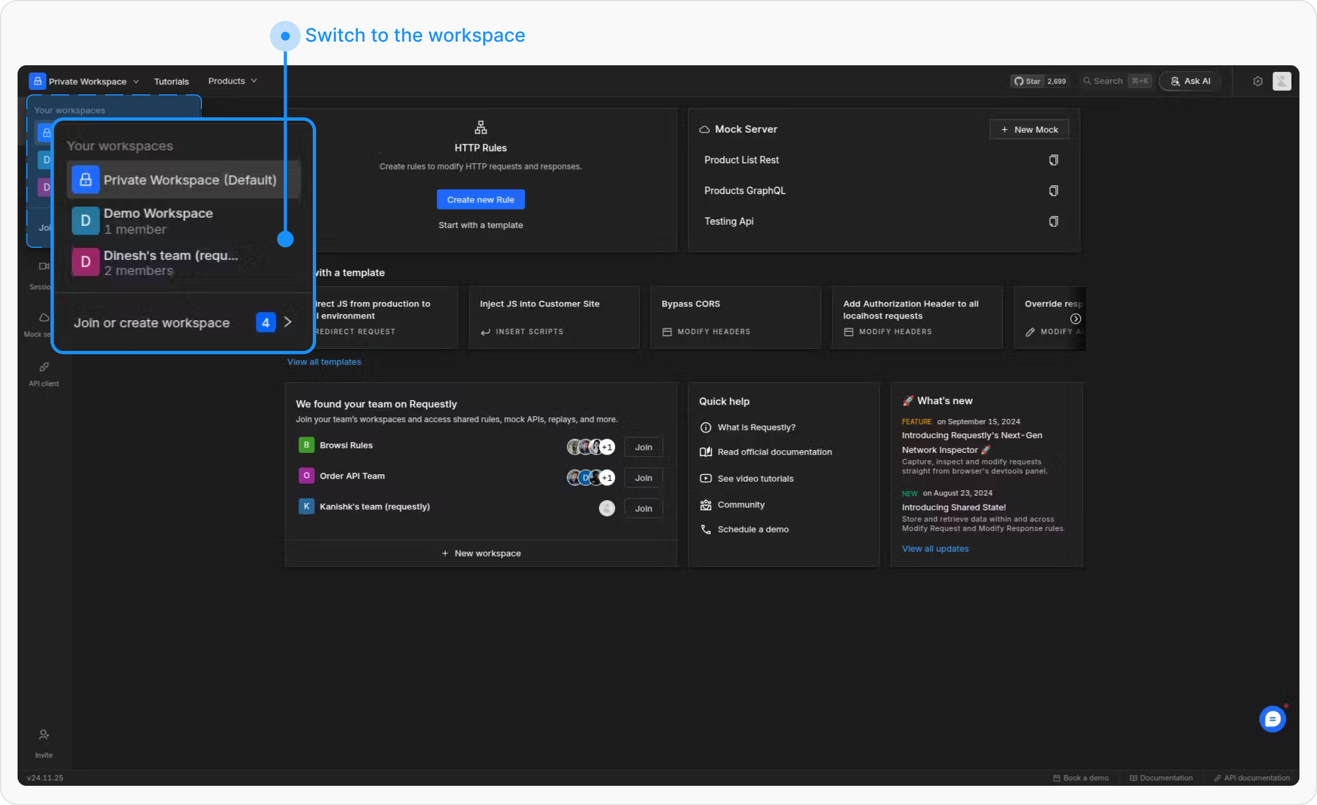Click the user profile avatar
This screenshot has width=1317, height=805.
click(x=1282, y=81)
